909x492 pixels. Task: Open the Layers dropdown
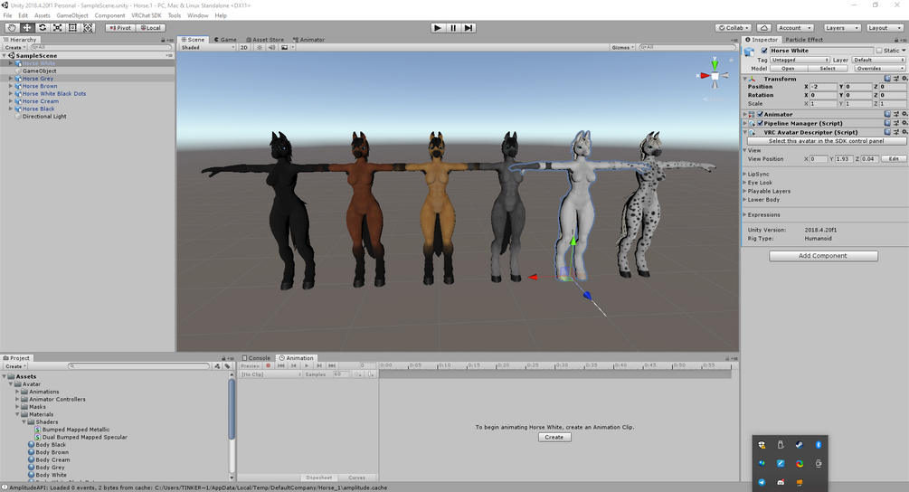click(x=841, y=28)
